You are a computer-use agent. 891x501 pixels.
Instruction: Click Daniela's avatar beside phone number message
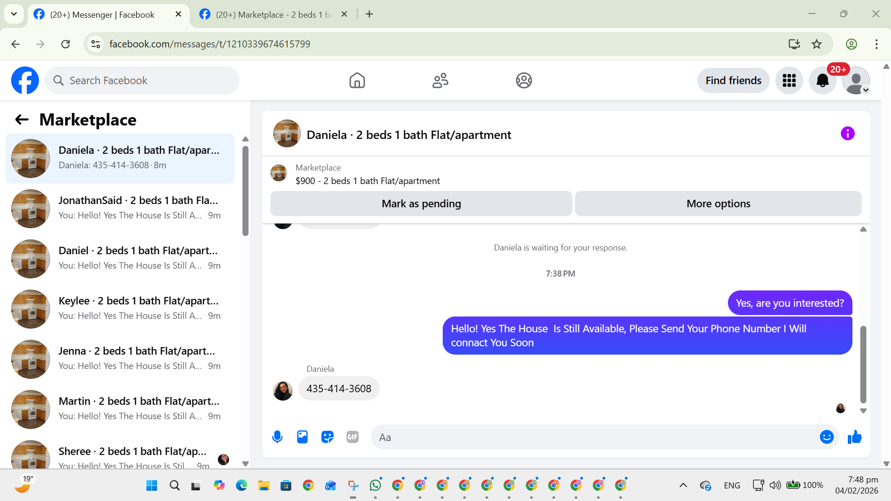coord(282,390)
